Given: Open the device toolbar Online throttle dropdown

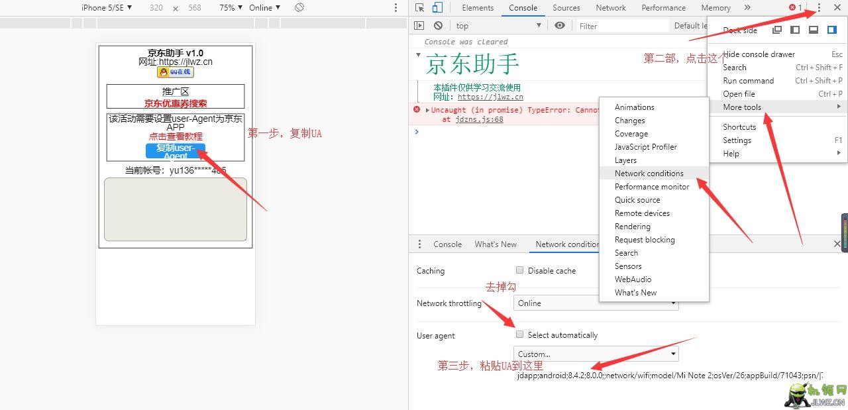Looking at the screenshot, I should click(264, 8).
